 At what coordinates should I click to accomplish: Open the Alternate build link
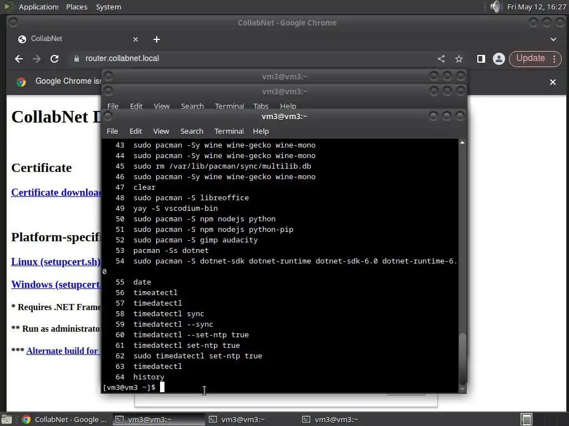coord(63,351)
